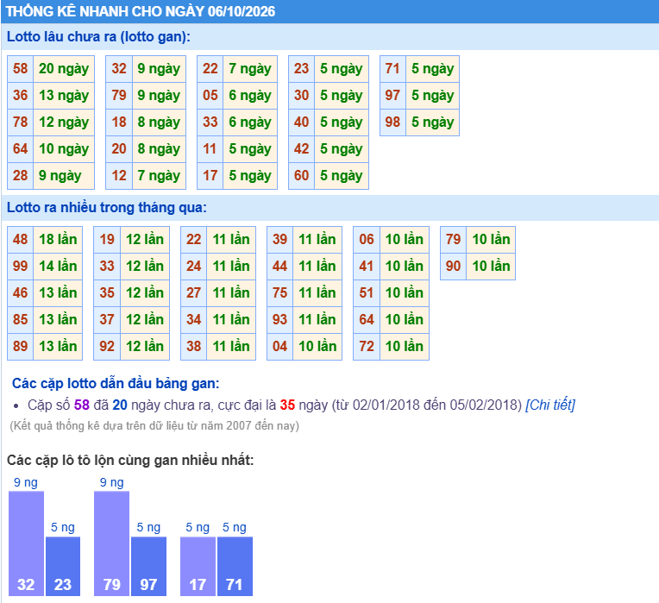Viewport: 659px width, 603px height.
Task: Click lotto gan number 12
Action: [119, 176]
